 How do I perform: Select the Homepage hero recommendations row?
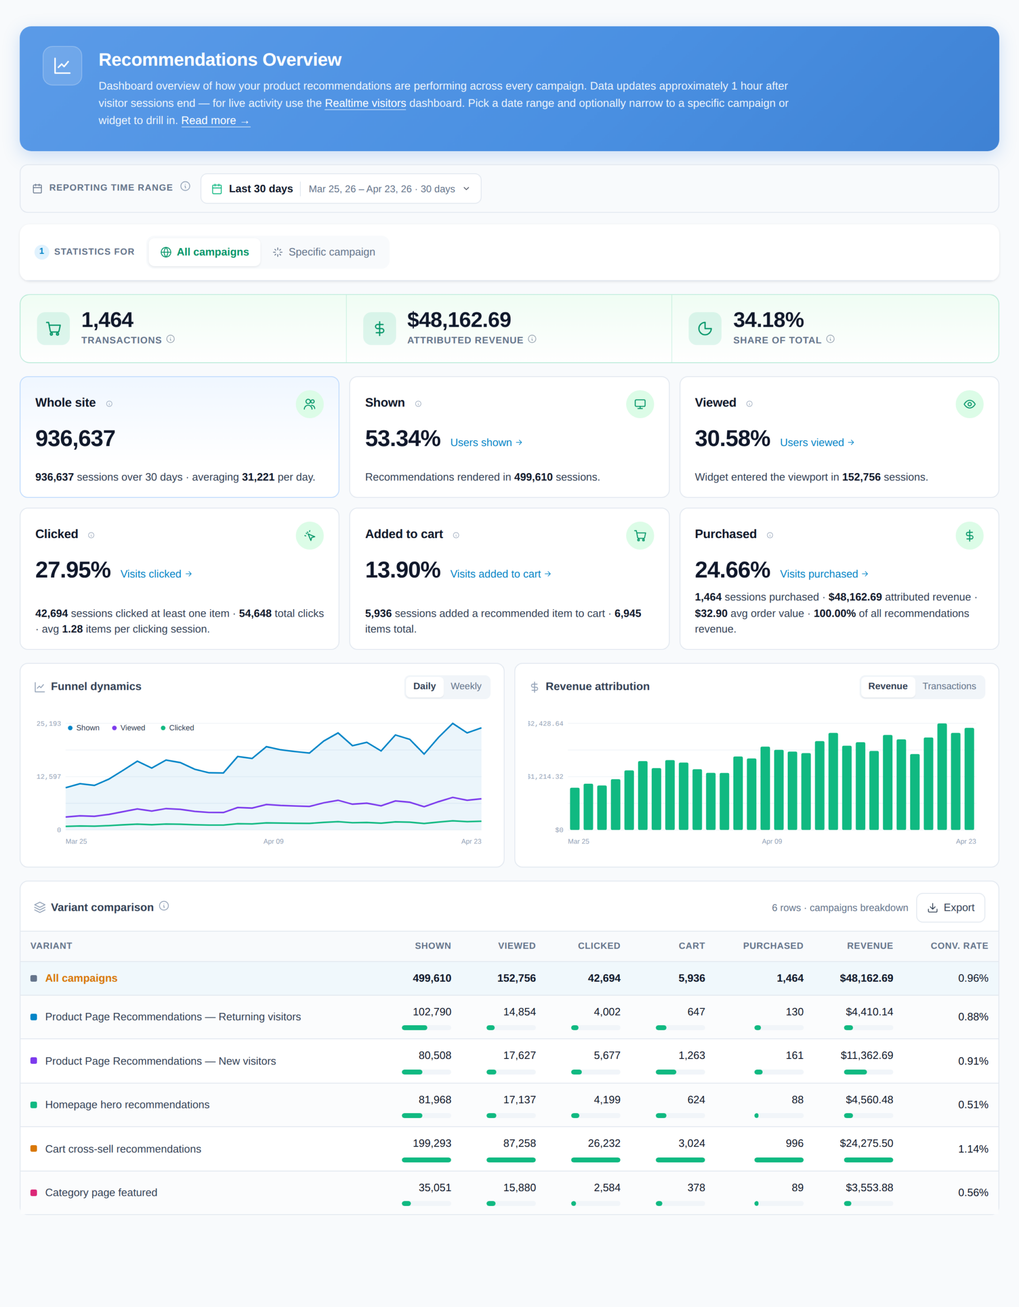click(x=510, y=1105)
